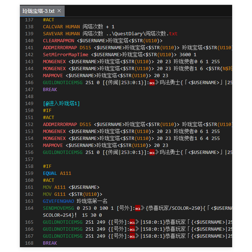Click the EQUAL keyword on line 160
This screenshot has width=252, height=252.
tap(50, 173)
